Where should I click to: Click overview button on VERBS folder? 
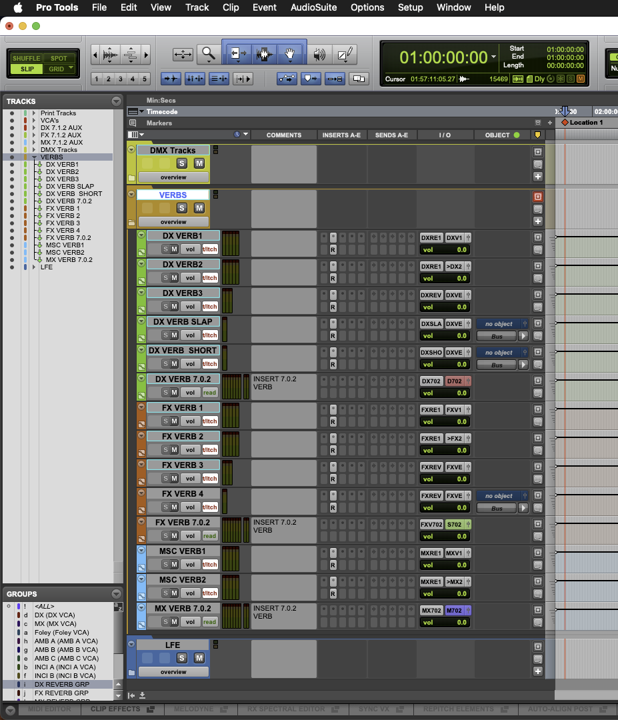pos(173,222)
